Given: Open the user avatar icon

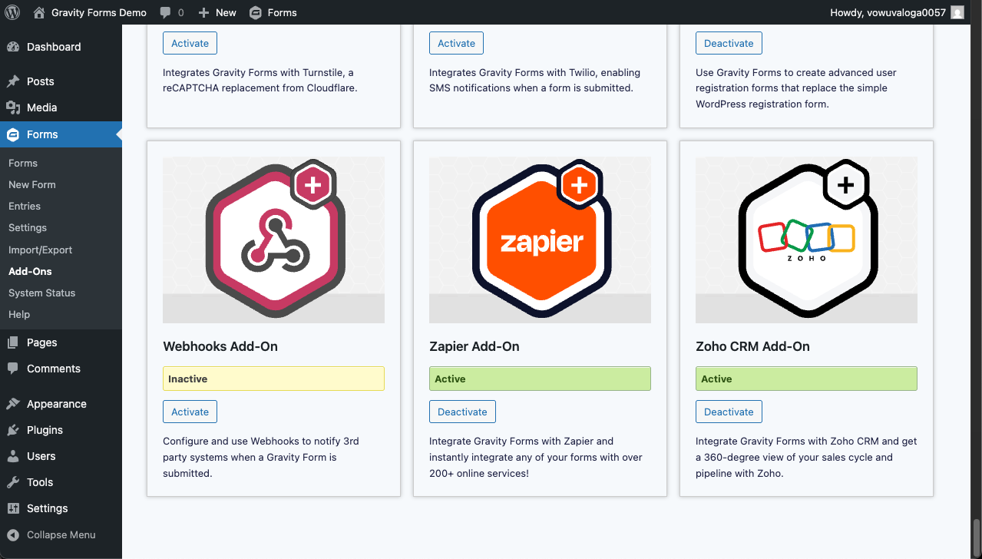Looking at the screenshot, I should click(x=957, y=12).
